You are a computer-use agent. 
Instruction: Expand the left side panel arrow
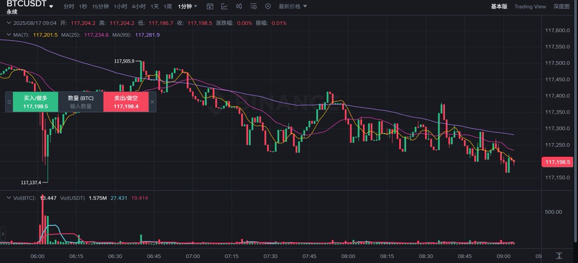tap(3, 235)
